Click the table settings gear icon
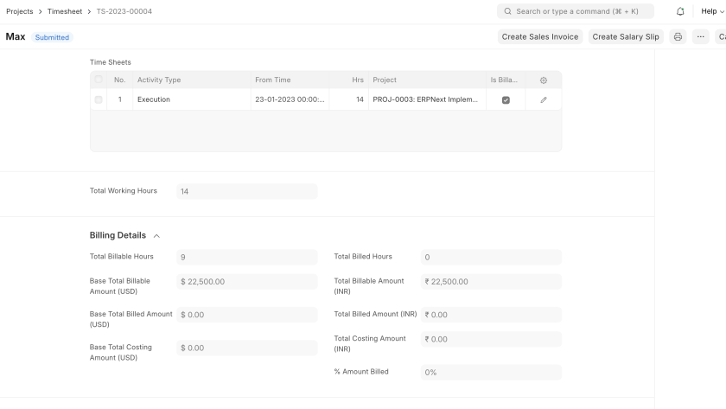Viewport: 726px width, 409px height. (544, 80)
